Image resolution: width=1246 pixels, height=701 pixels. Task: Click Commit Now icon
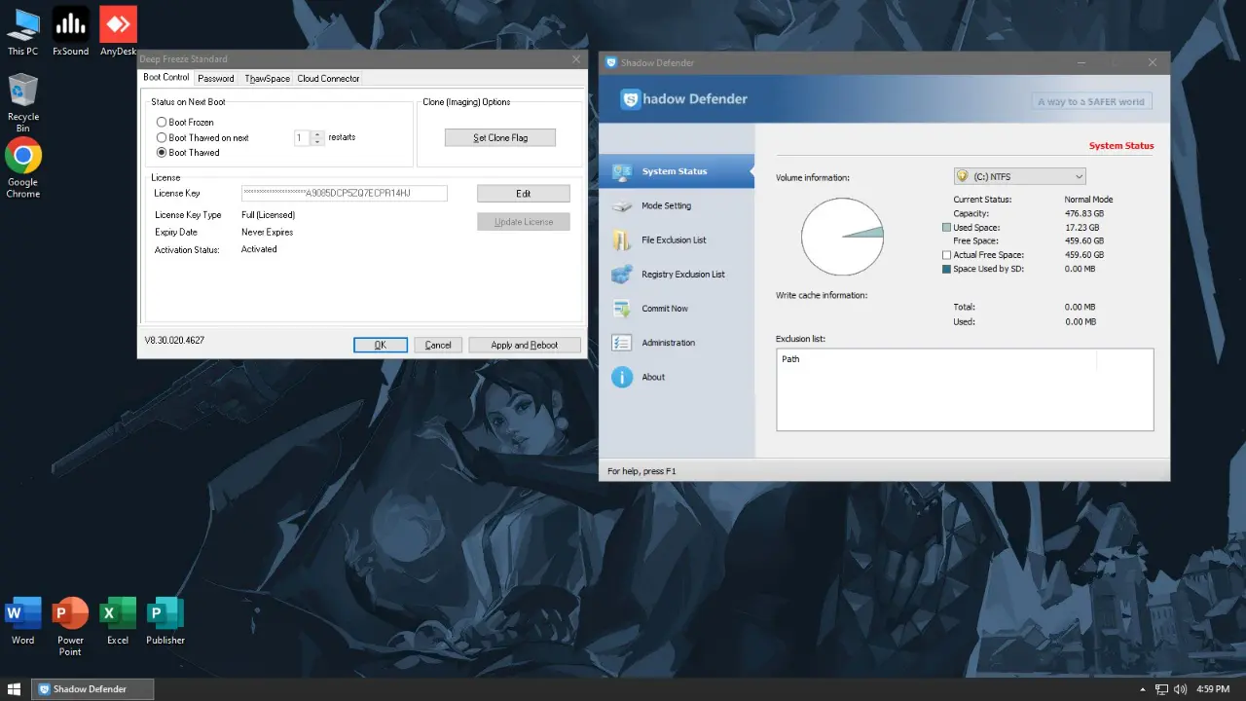pyautogui.click(x=622, y=309)
